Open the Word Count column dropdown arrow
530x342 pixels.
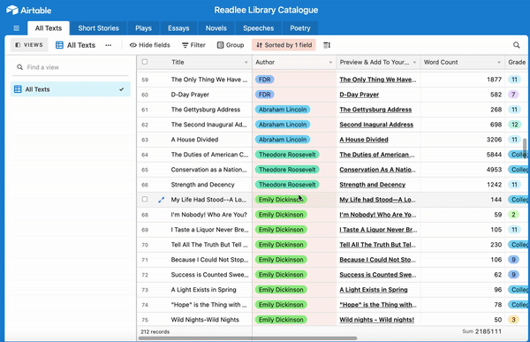coord(499,63)
